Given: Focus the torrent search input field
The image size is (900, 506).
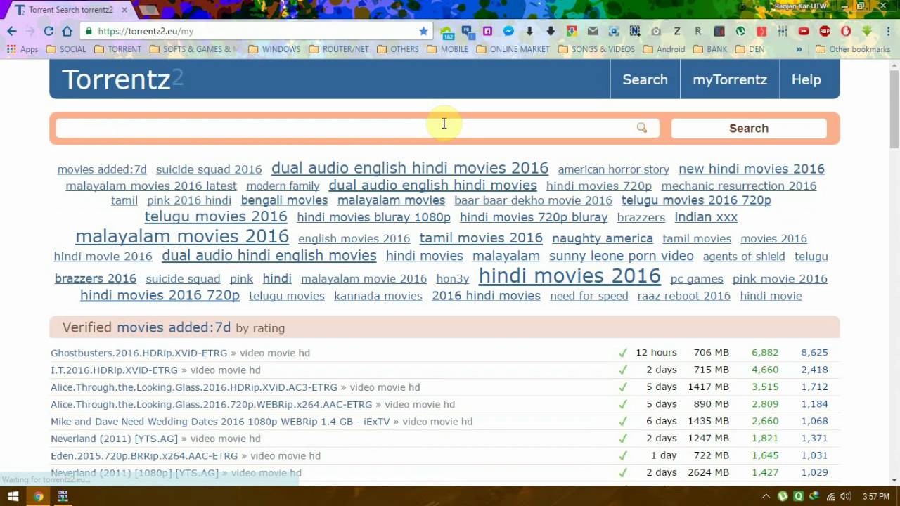Looking at the screenshot, I should click(x=357, y=128).
